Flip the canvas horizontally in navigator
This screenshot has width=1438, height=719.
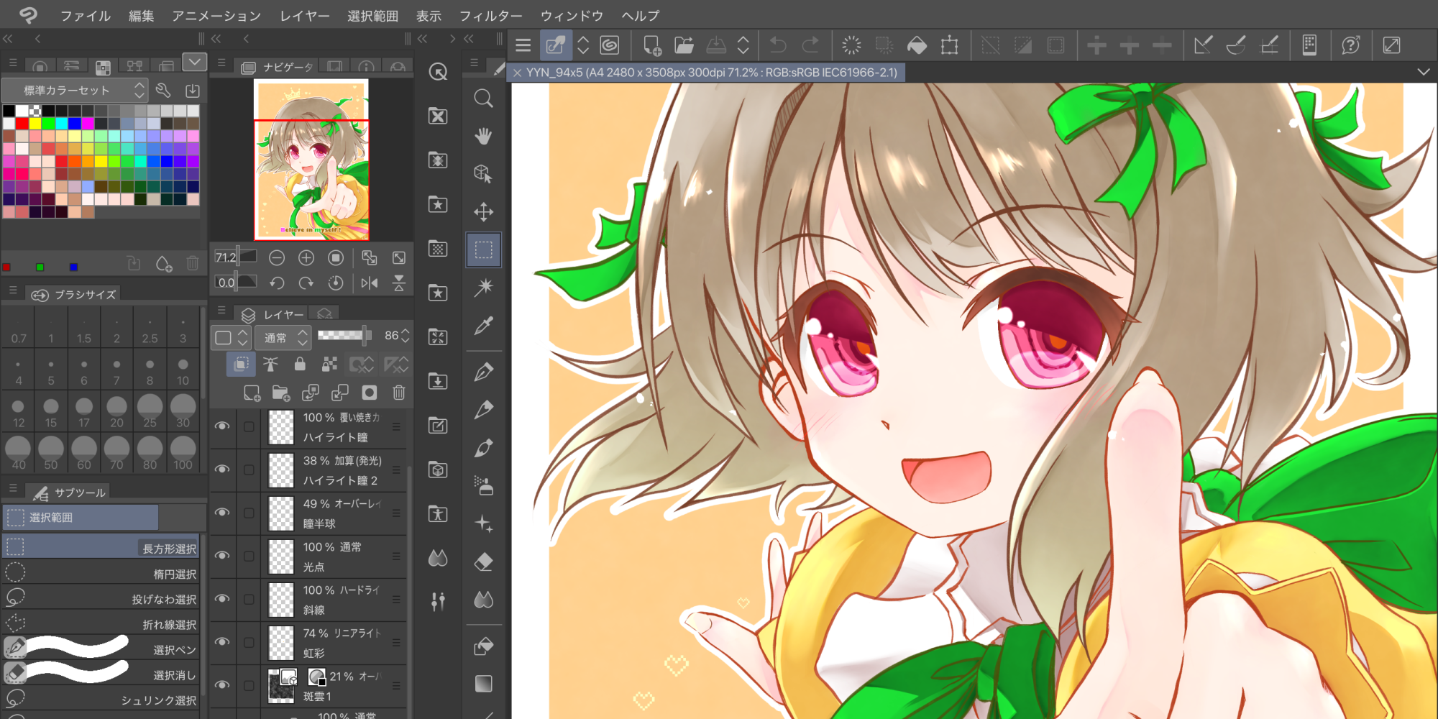(370, 283)
